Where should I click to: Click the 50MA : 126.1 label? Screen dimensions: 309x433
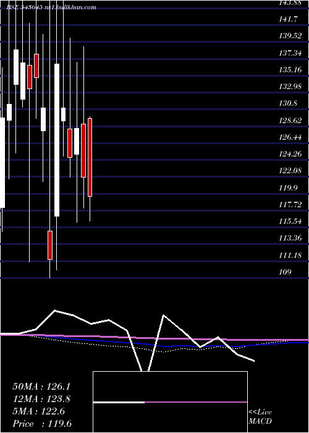coord(41,387)
